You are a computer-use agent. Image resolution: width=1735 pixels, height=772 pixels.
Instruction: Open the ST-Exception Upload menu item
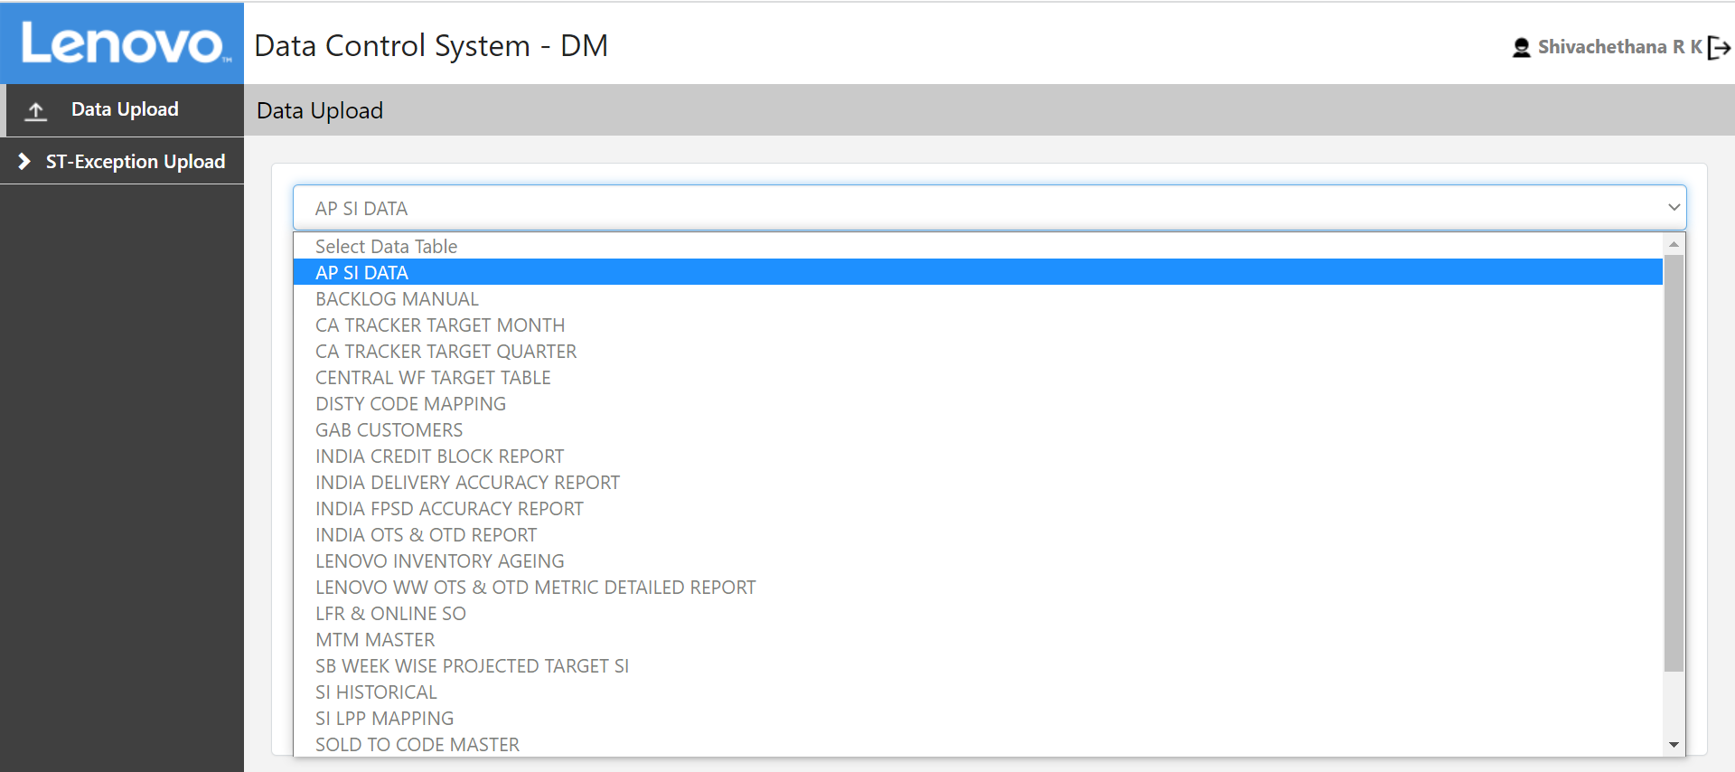coord(135,162)
